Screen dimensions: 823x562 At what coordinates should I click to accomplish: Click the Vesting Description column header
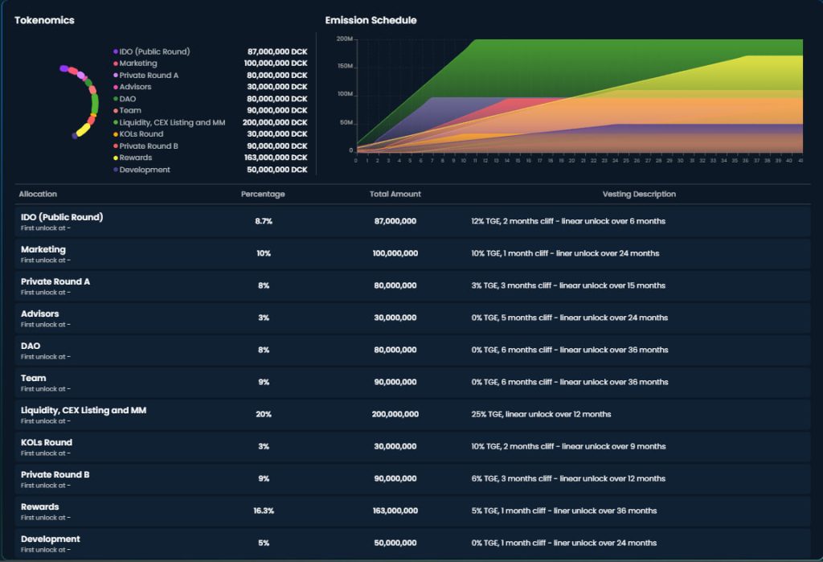click(x=639, y=195)
